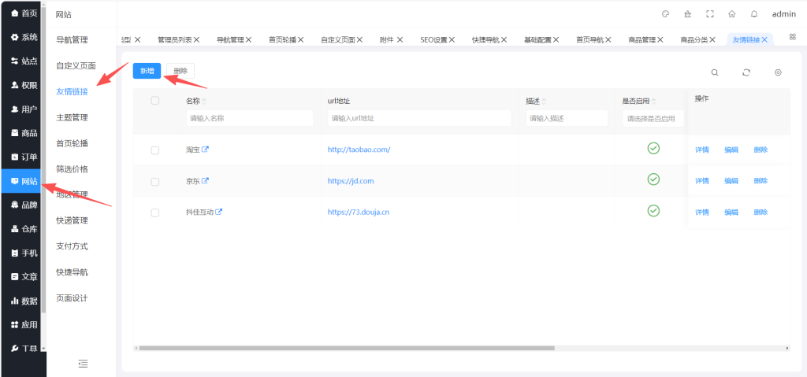
Task: Check the select-all header checkbox
Action: [x=155, y=101]
